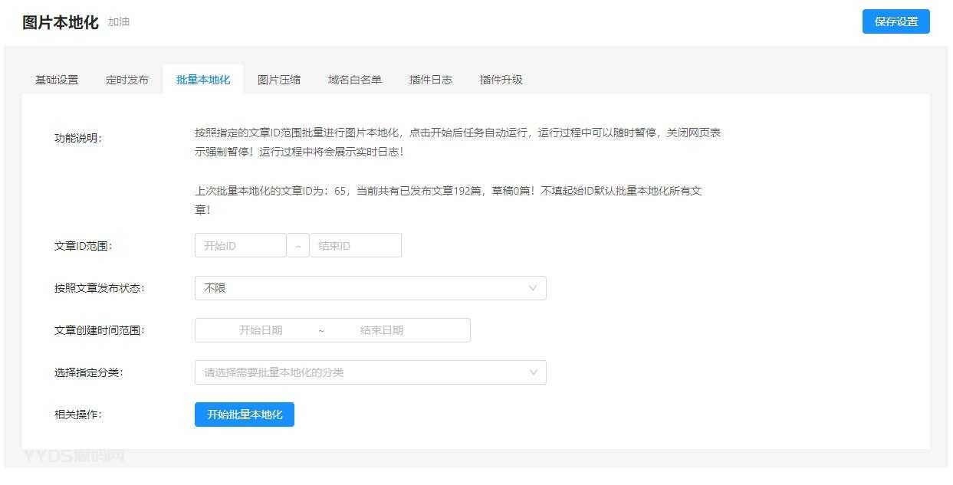
Task: Select the 批量本地化 tab
Action: [x=202, y=78]
